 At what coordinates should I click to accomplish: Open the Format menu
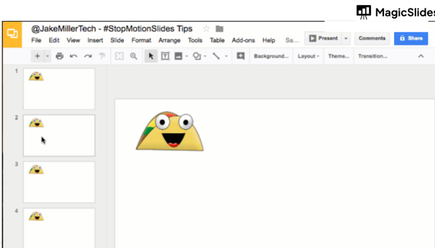[141, 40]
